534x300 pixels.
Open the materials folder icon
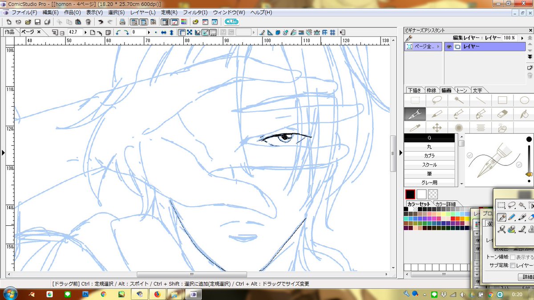point(502,128)
